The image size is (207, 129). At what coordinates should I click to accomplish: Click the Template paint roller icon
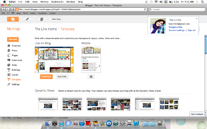tap(9, 80)
